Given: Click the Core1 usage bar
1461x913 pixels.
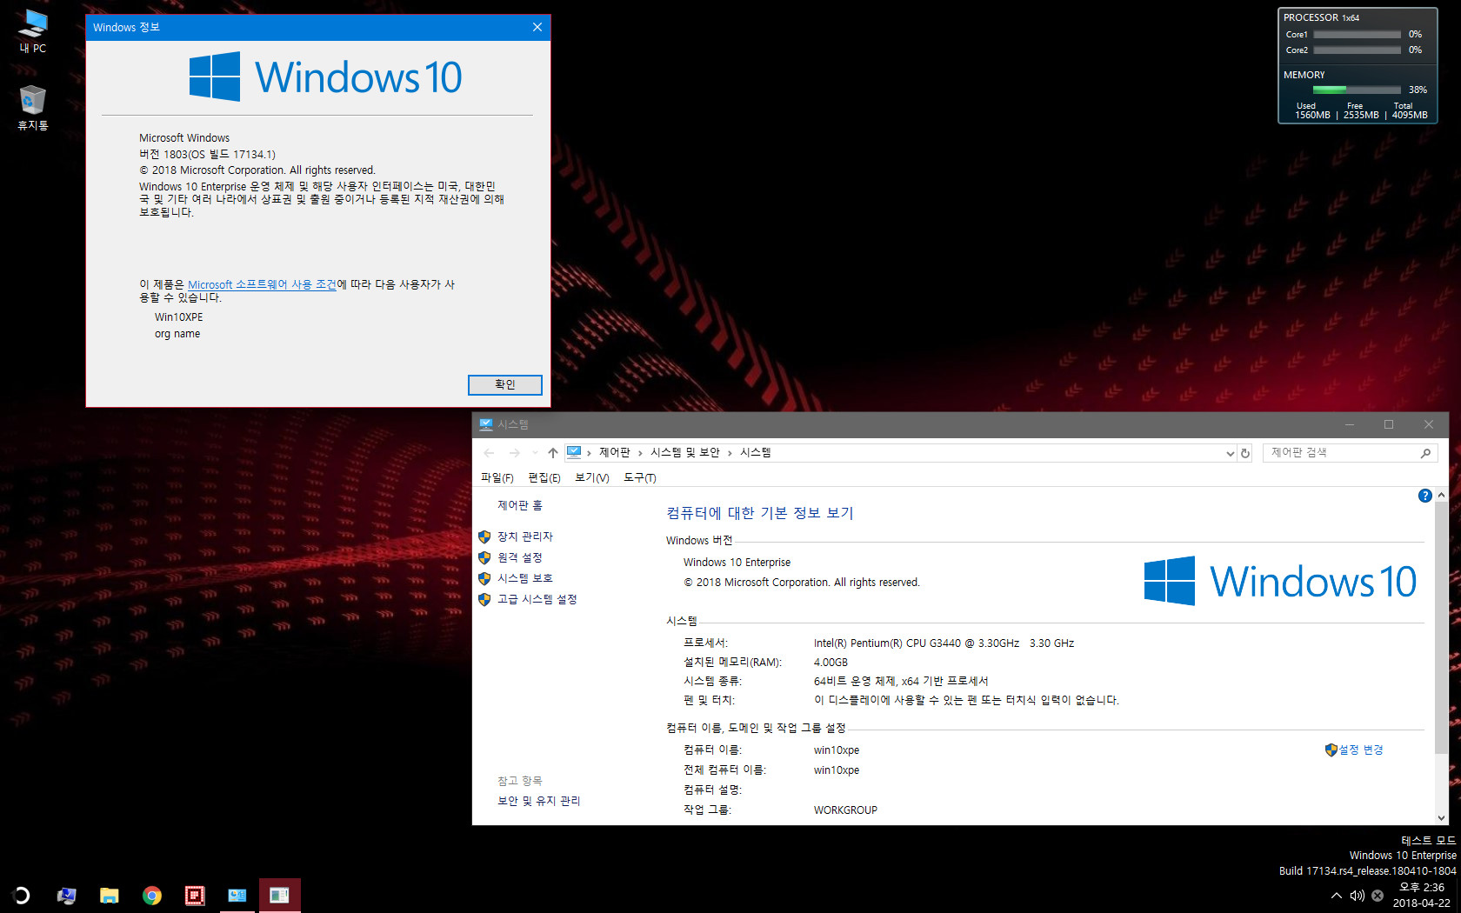Looking at the screenshot, I should point(1357,35).
